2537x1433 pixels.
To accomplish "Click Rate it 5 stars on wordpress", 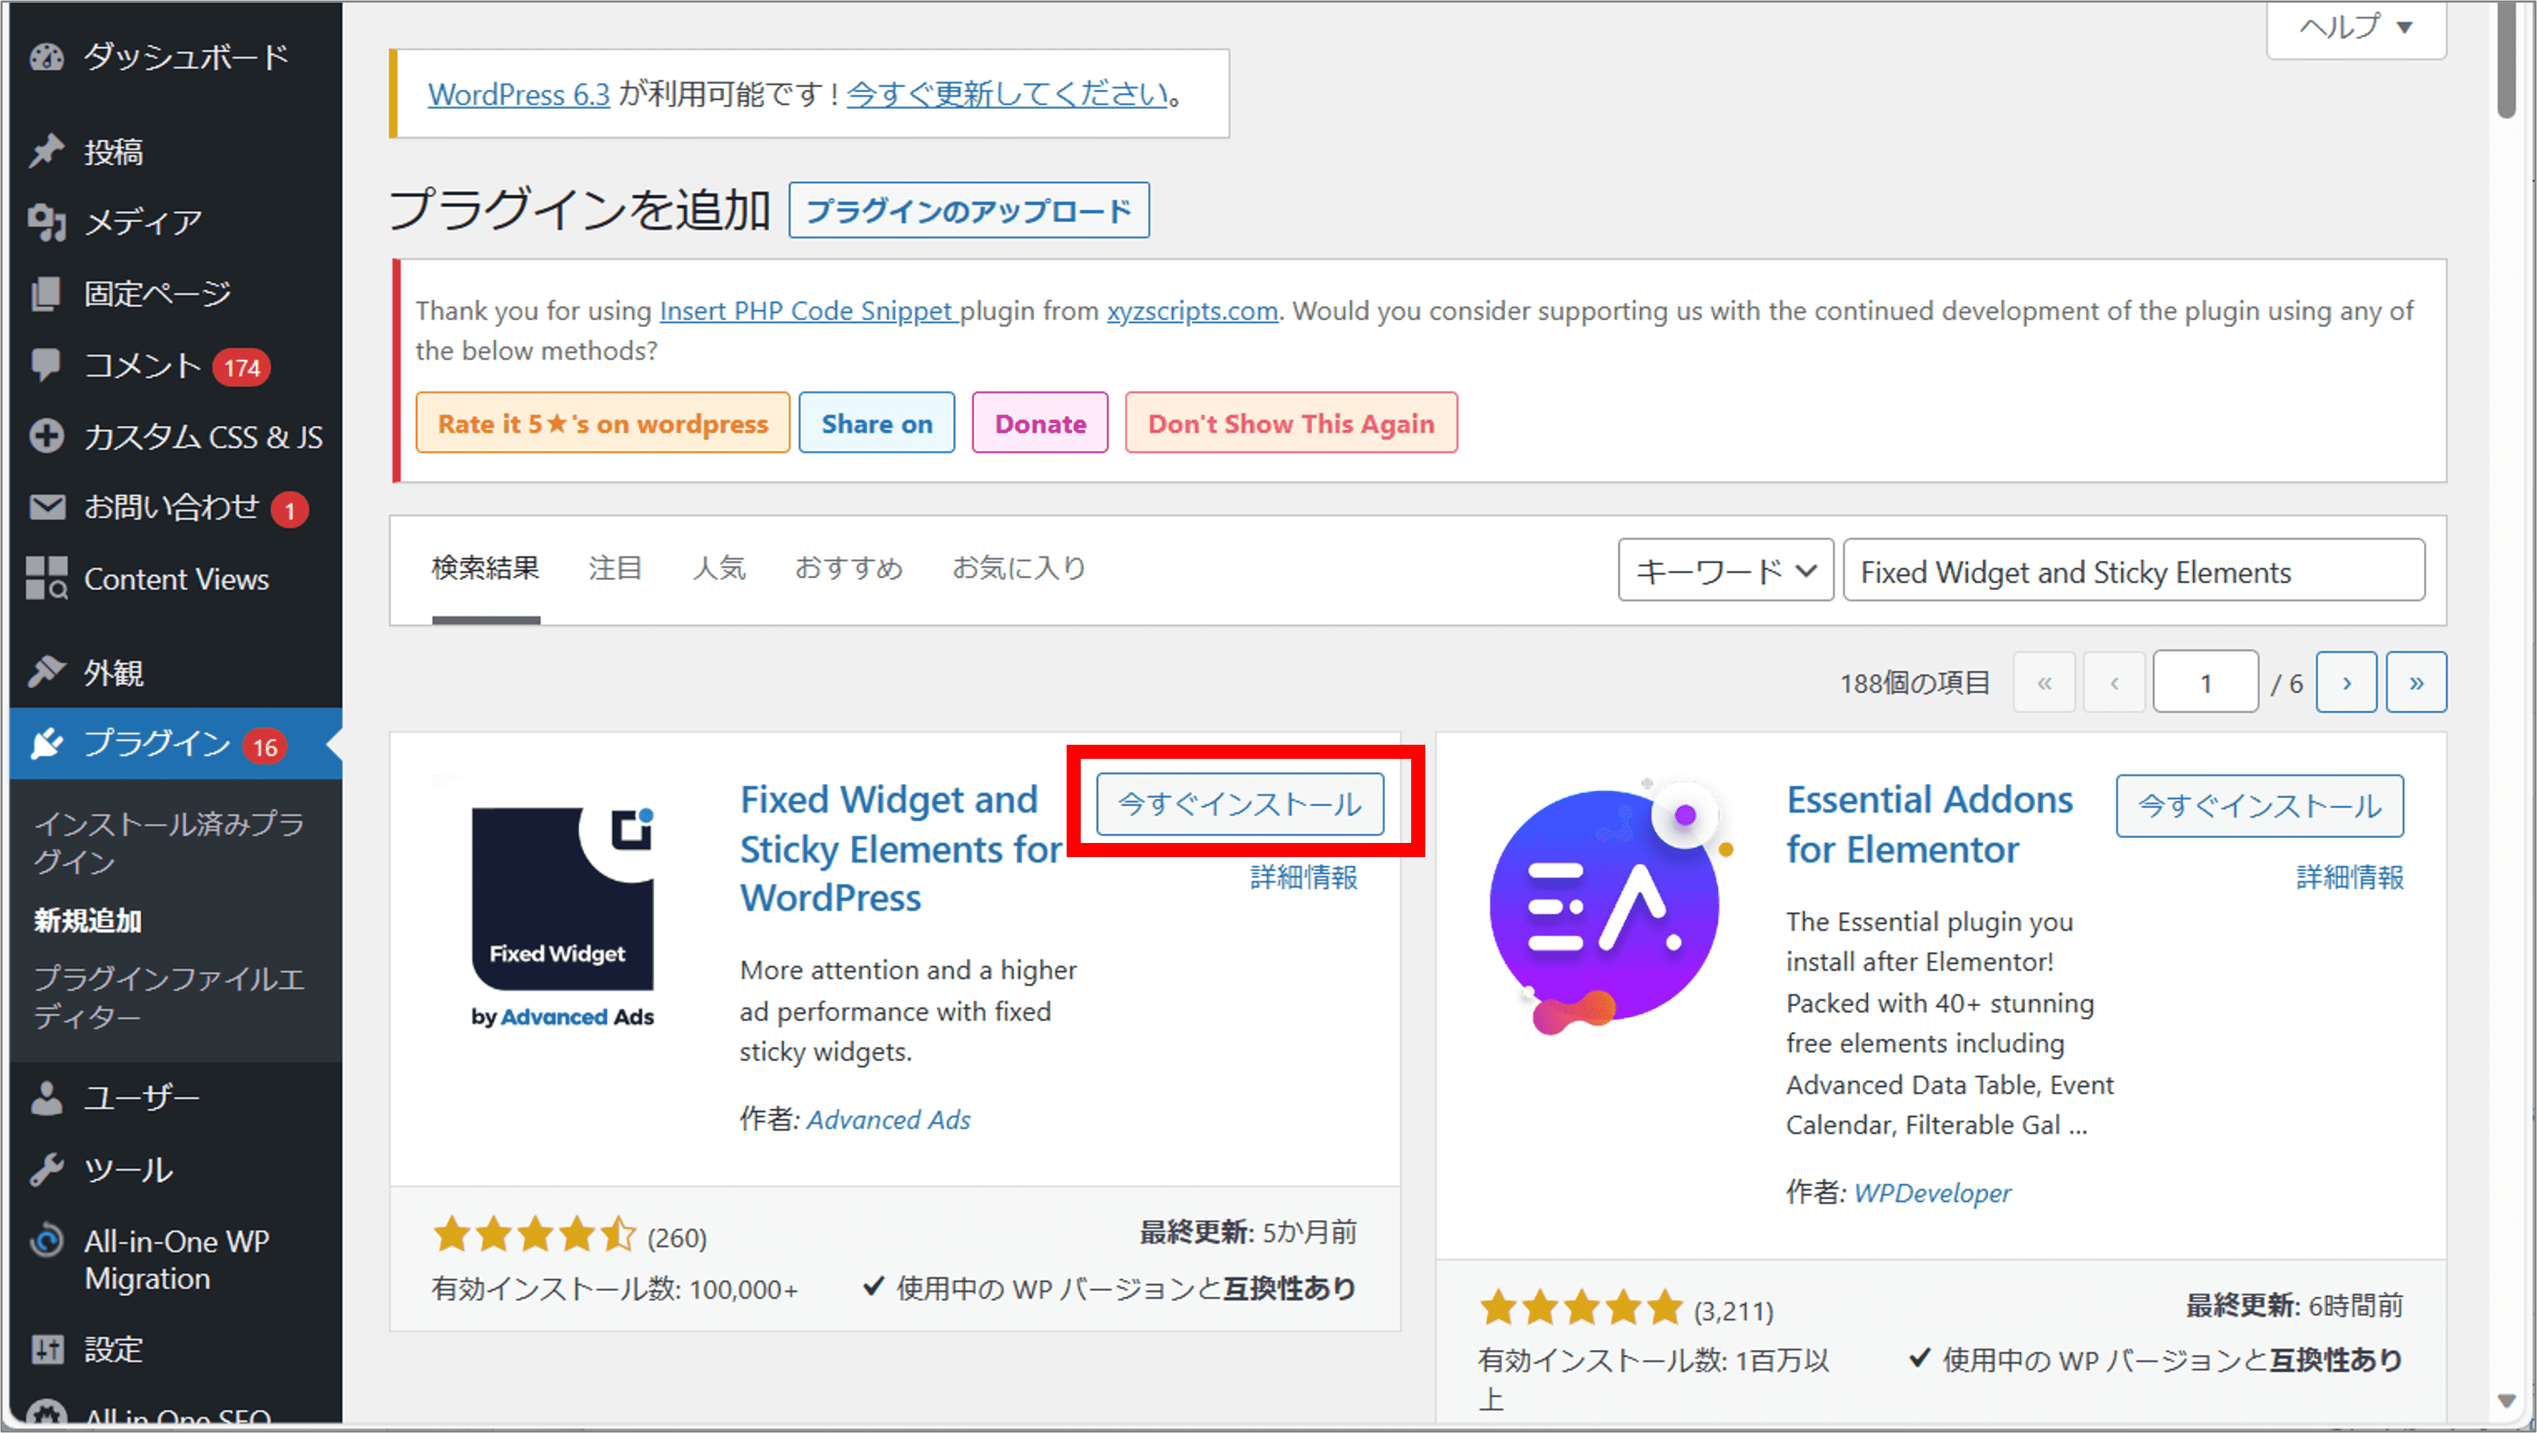I will tap(603, 422).
